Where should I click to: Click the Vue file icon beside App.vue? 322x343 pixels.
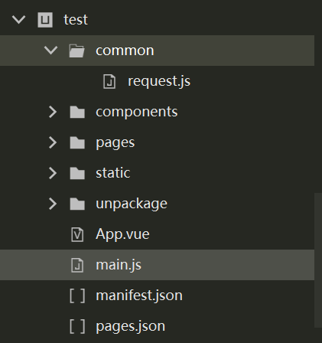[x=77, y=234]
